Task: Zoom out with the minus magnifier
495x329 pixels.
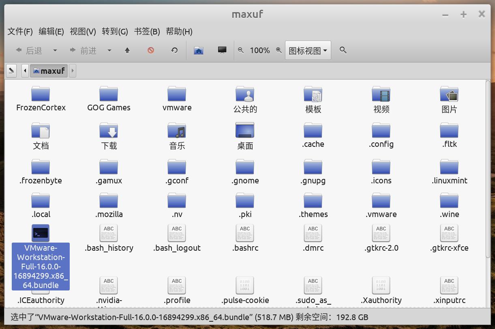Action: pos(241,50)
